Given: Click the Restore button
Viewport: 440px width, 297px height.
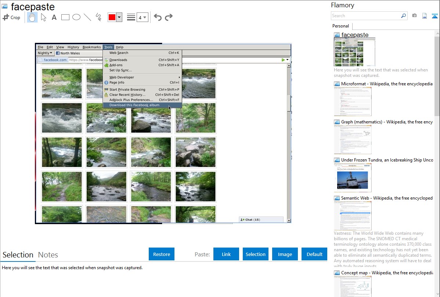Looking at the screenshot, I should 162,254.
